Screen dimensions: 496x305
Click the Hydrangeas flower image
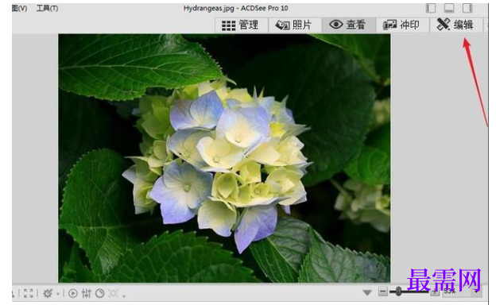tap(224, 158)
